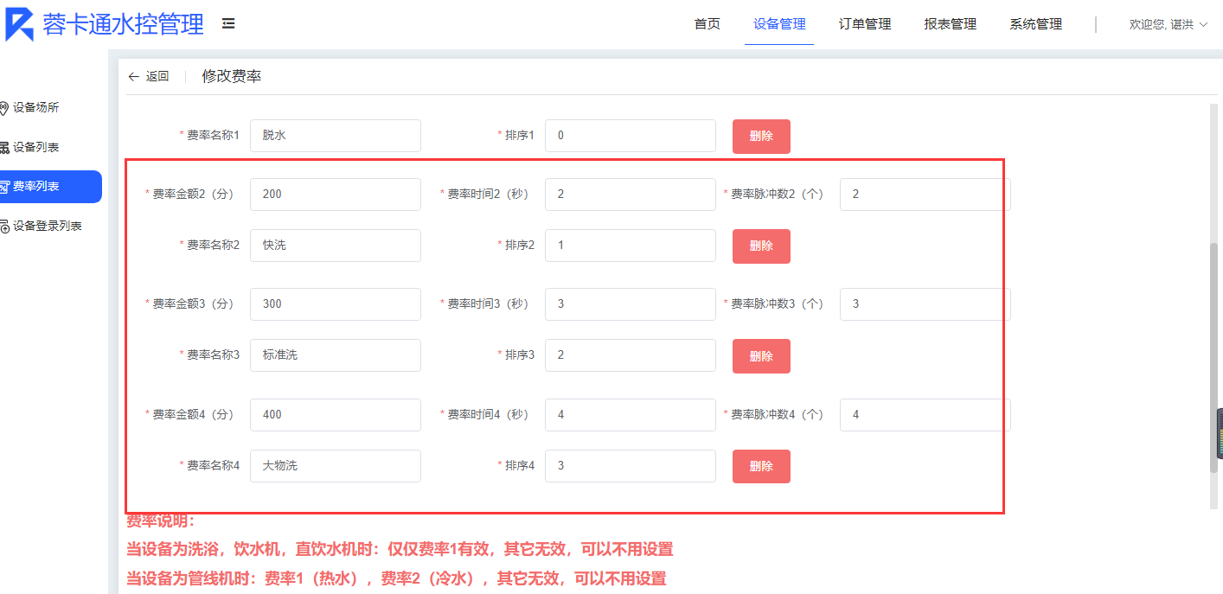Click the 费率金额3 input showing 300
Viewport: 1223px width, 594px height.
click(x=335, y=304)
